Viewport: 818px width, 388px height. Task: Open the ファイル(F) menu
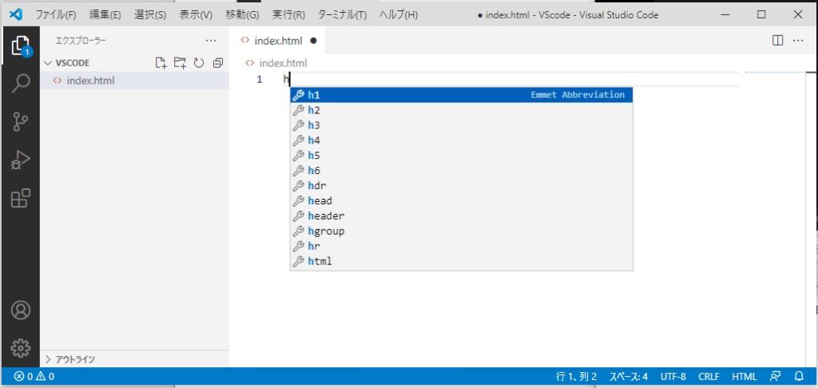pos(56,15)
